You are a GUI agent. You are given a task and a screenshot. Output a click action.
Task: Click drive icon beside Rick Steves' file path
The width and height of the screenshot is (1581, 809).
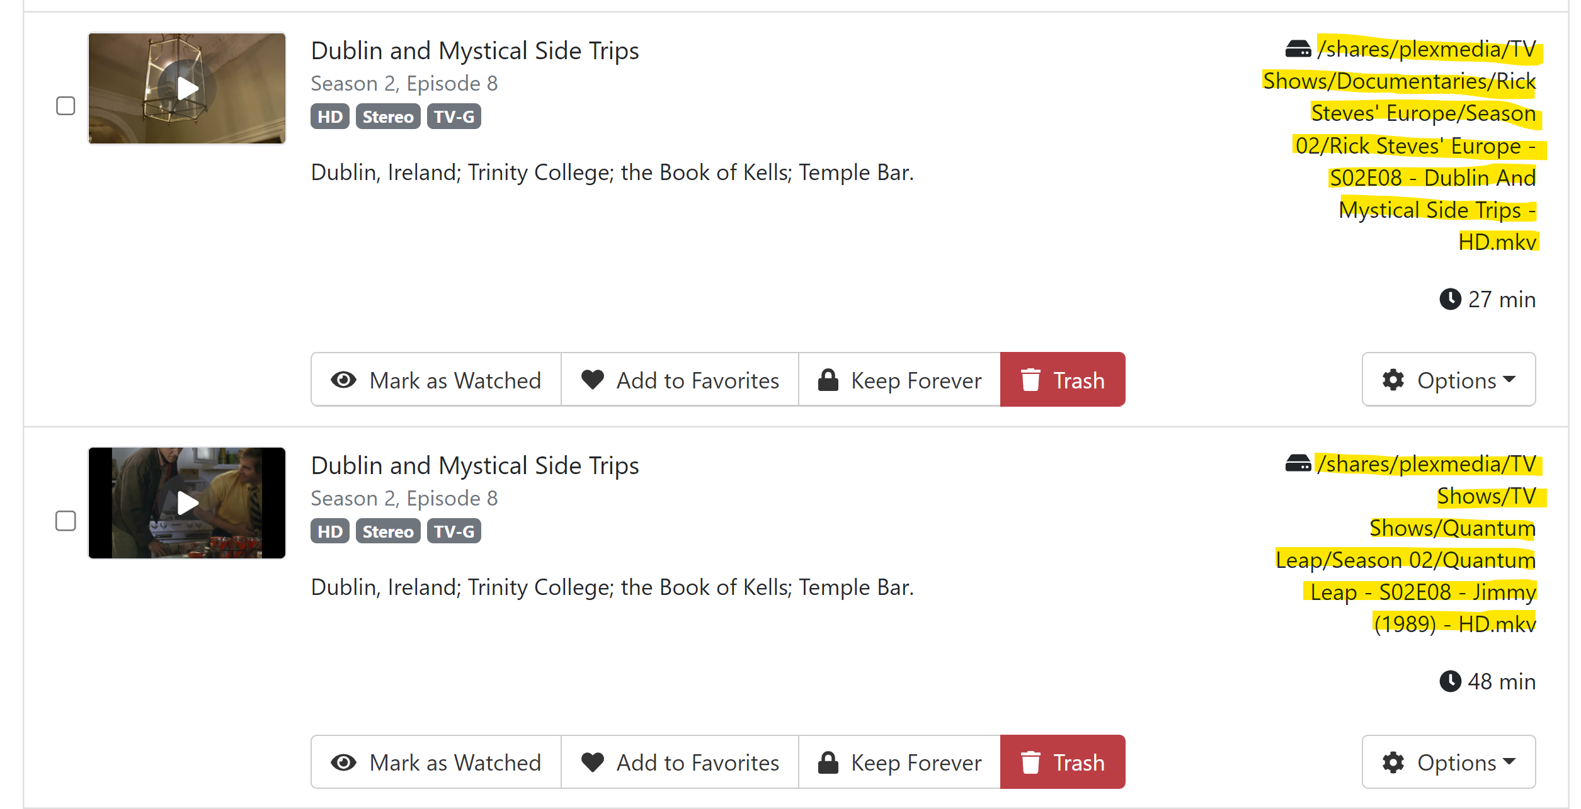(x=1298, y=49)
